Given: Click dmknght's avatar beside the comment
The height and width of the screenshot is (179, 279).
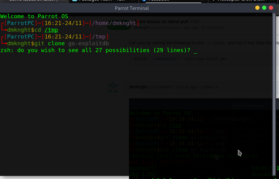Looking at the screenshot, I should [113, 88].
